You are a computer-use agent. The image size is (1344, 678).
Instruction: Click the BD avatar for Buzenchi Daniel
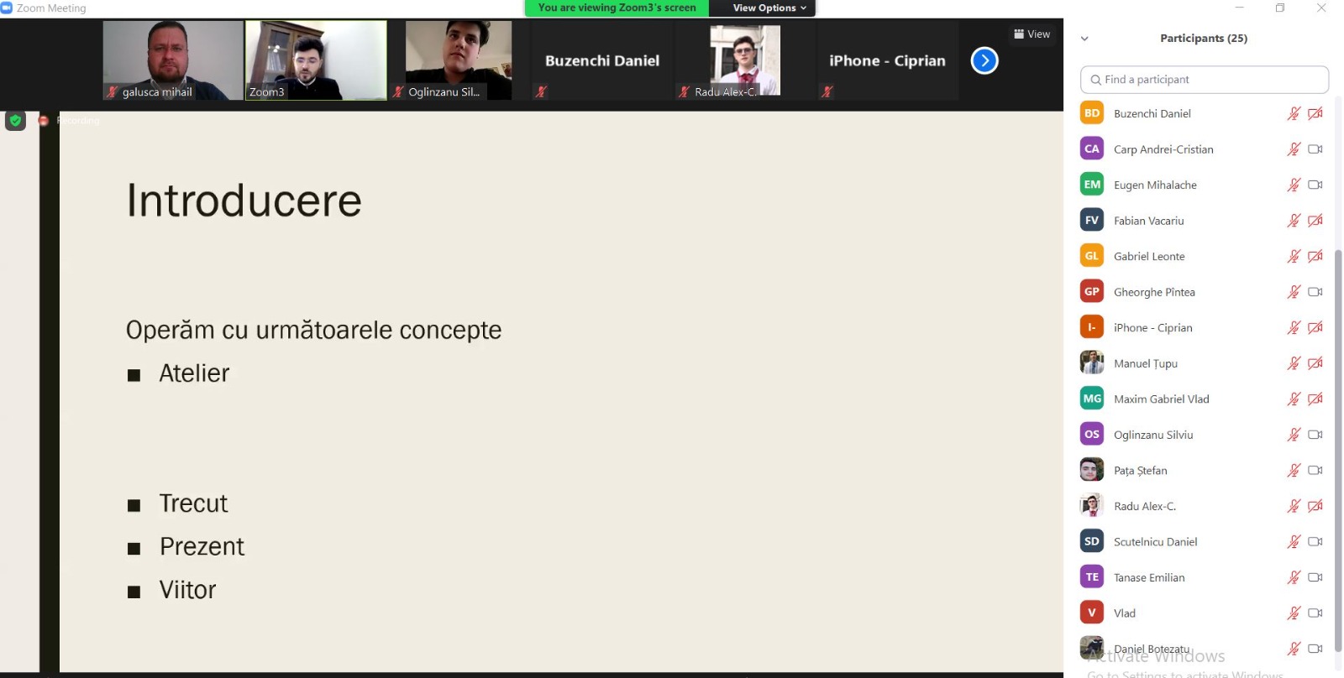pos(1091,113)
